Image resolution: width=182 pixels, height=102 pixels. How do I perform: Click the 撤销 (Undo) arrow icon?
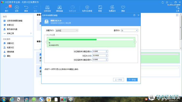(26, 7)
